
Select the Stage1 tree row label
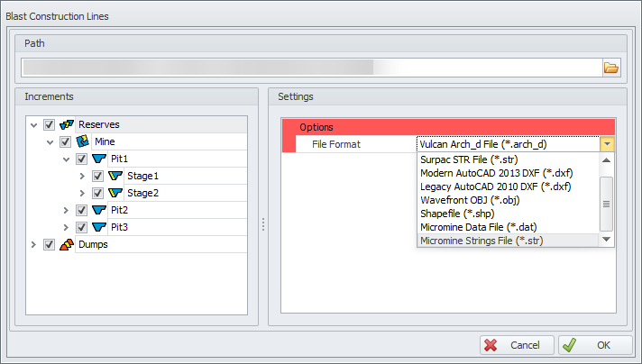tap(142, 176)
